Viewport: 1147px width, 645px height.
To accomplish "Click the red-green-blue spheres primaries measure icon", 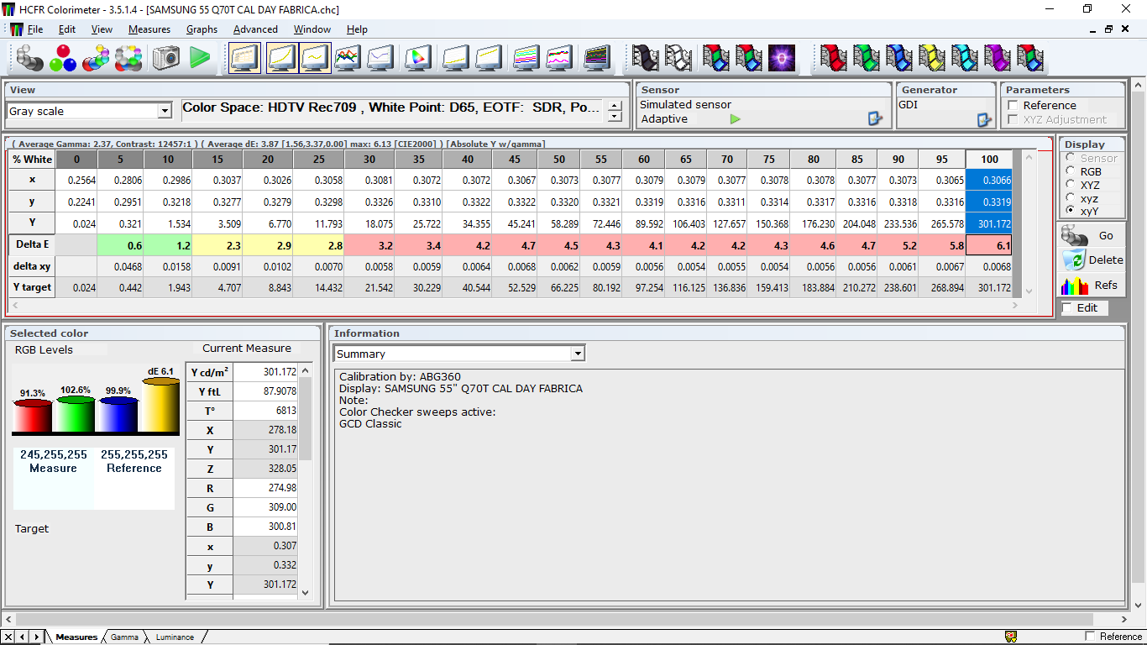I will point(62,58).
